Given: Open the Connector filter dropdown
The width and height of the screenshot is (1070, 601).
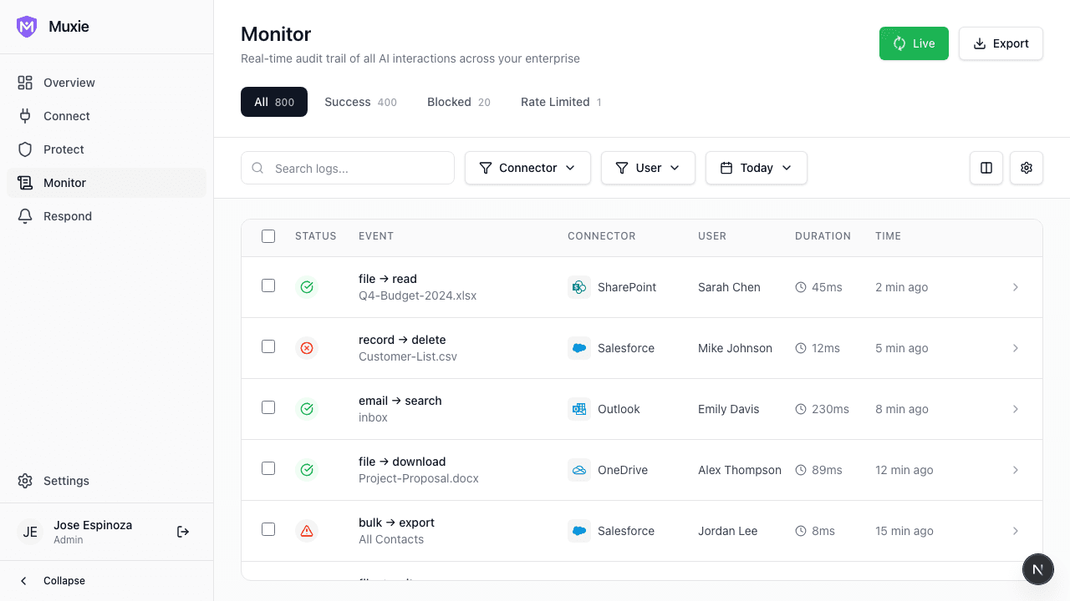Looking at the screenshot, I should [527, 168].
